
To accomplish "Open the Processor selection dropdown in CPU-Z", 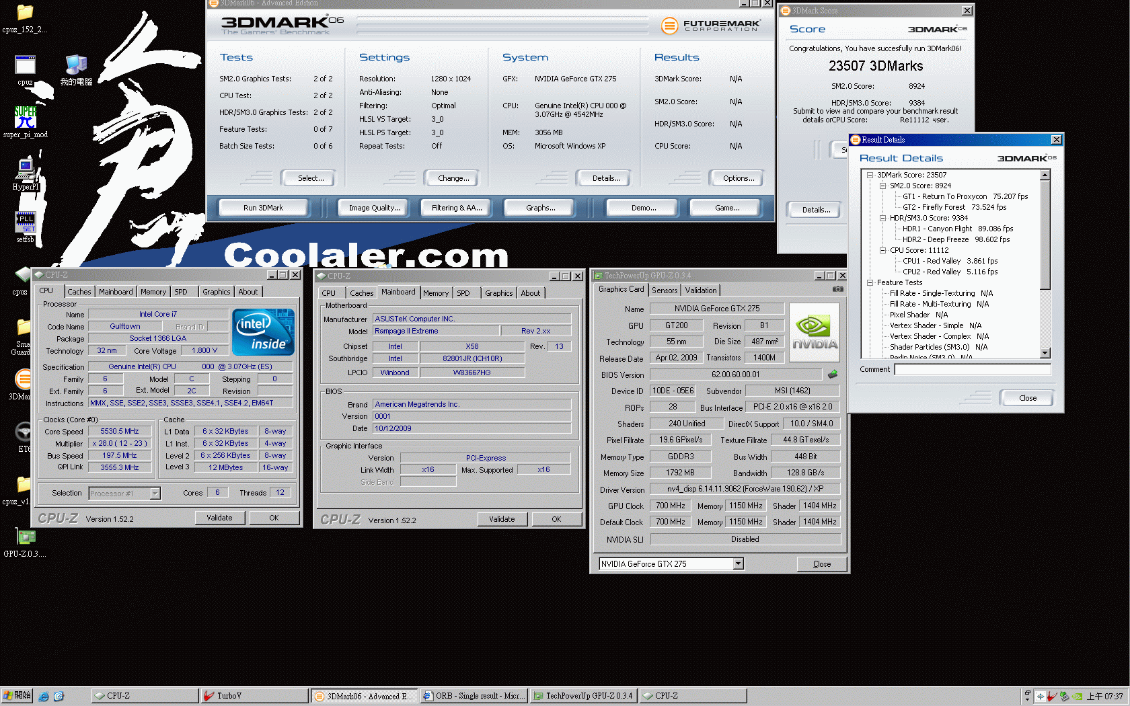I will click(155, 494).
